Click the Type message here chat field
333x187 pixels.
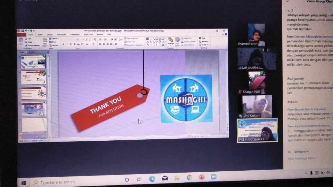point(301,159)
